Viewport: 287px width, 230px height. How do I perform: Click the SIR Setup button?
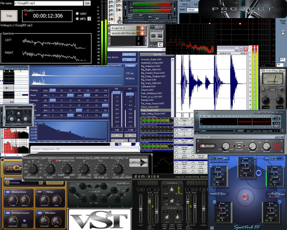[129, 60]
